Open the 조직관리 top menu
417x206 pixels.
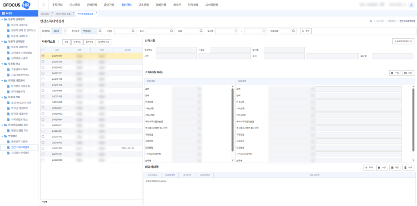57,5
